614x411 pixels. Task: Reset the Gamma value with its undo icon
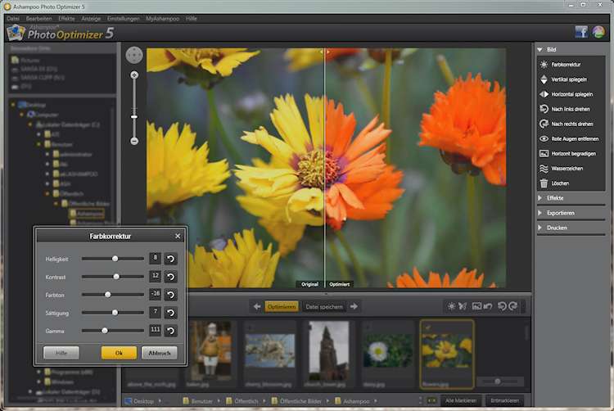(170, 331)
